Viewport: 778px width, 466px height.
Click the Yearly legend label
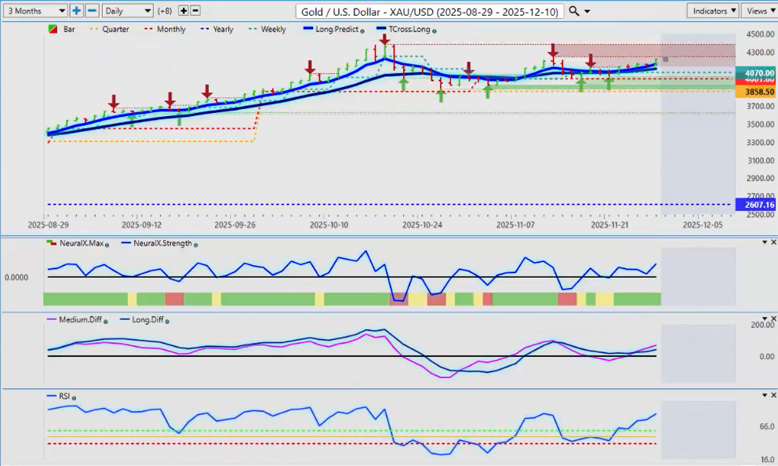coord(222,29)
